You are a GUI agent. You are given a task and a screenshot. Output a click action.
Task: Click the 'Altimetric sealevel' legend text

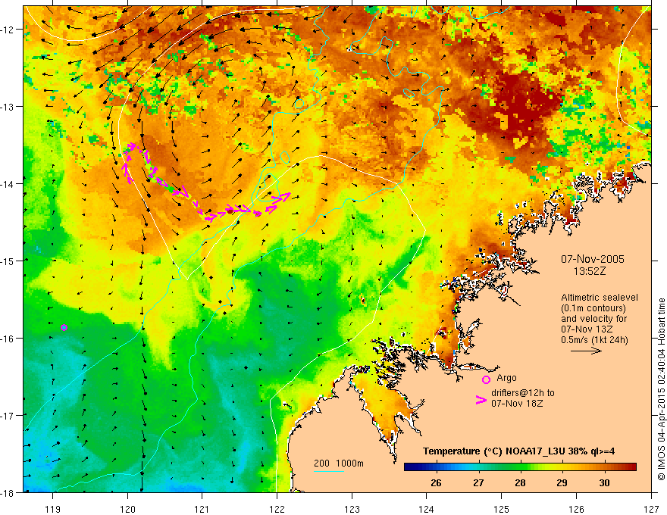pyautogui.click(x=600, y=298)
